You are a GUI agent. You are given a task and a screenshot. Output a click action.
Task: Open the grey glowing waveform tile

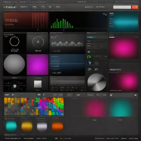click(67, 44)
